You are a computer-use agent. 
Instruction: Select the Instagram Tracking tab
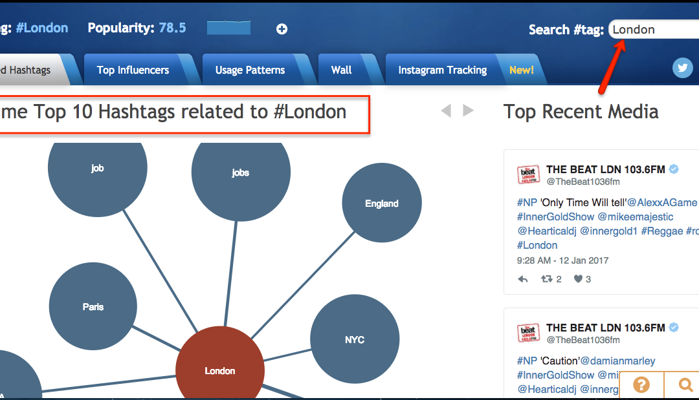(443, 70)
